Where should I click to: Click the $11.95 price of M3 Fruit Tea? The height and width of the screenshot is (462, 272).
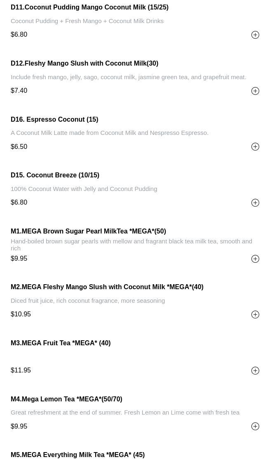point(21,370)
